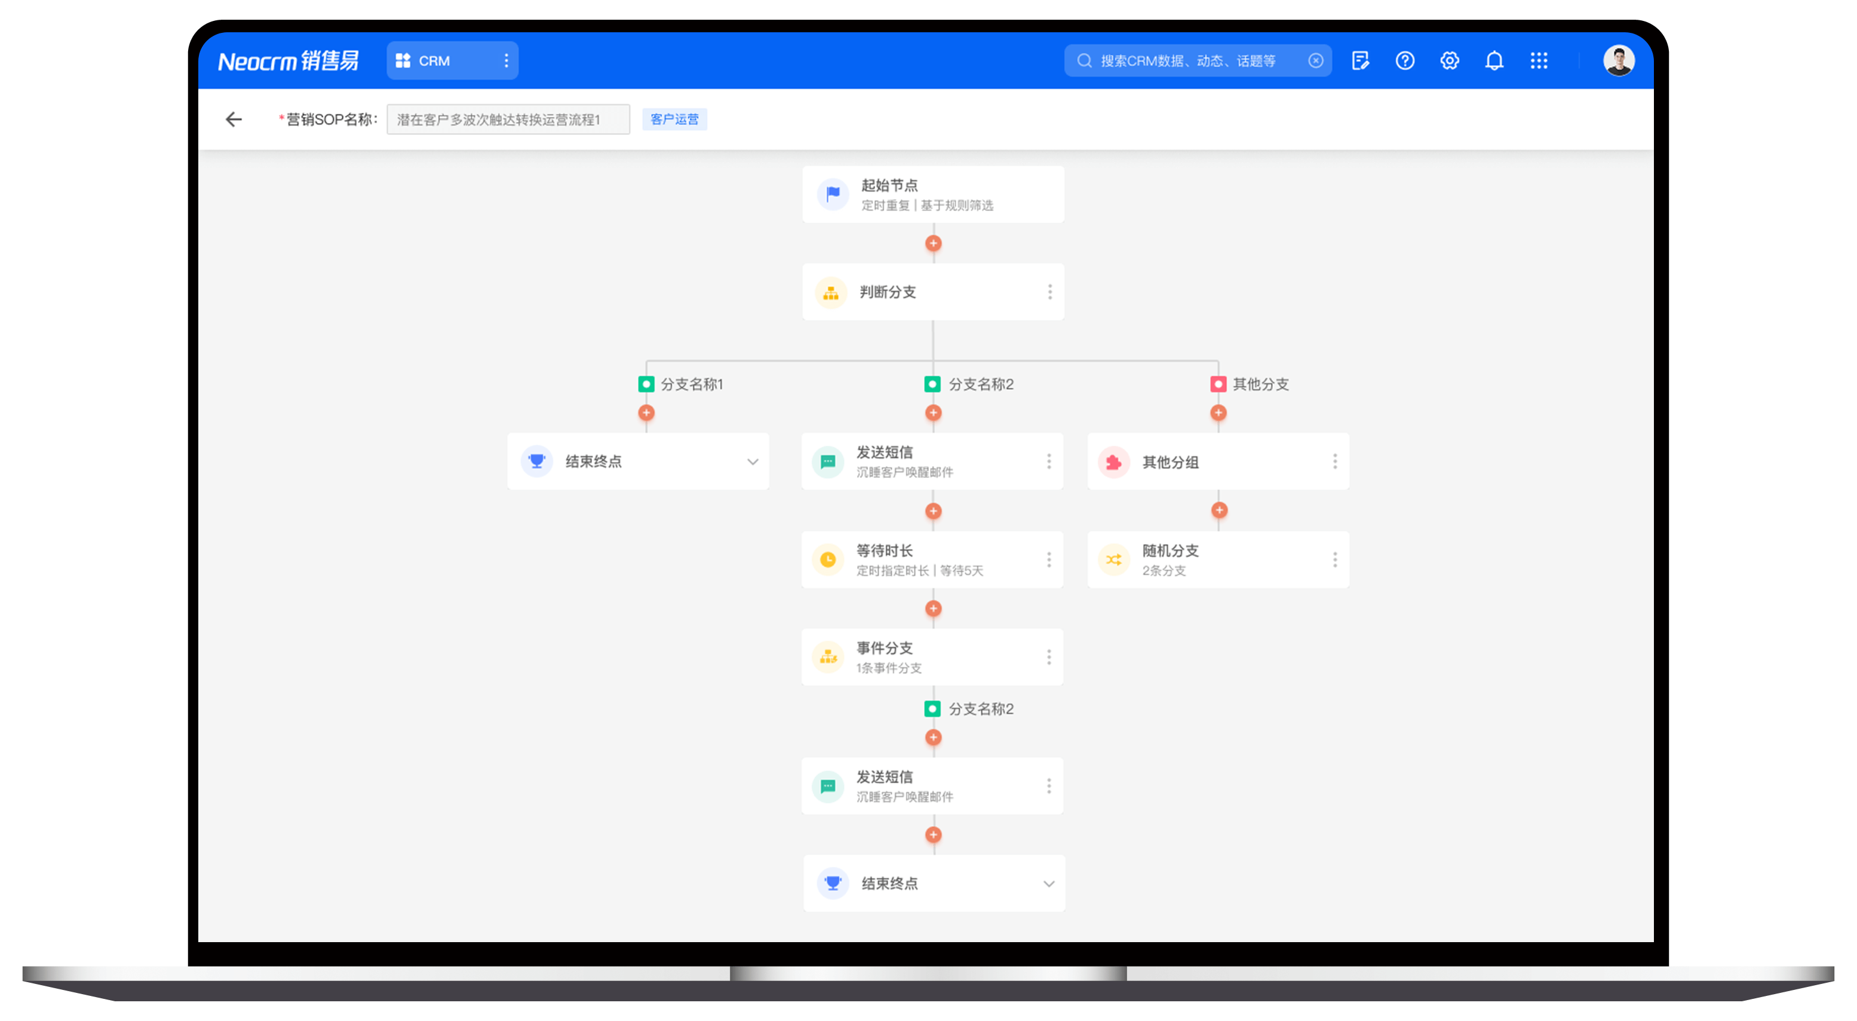Expand the left 结束终点 chevron
Image resolution: width=1857 pixels, height=1021 pixels.
point(752,461)
